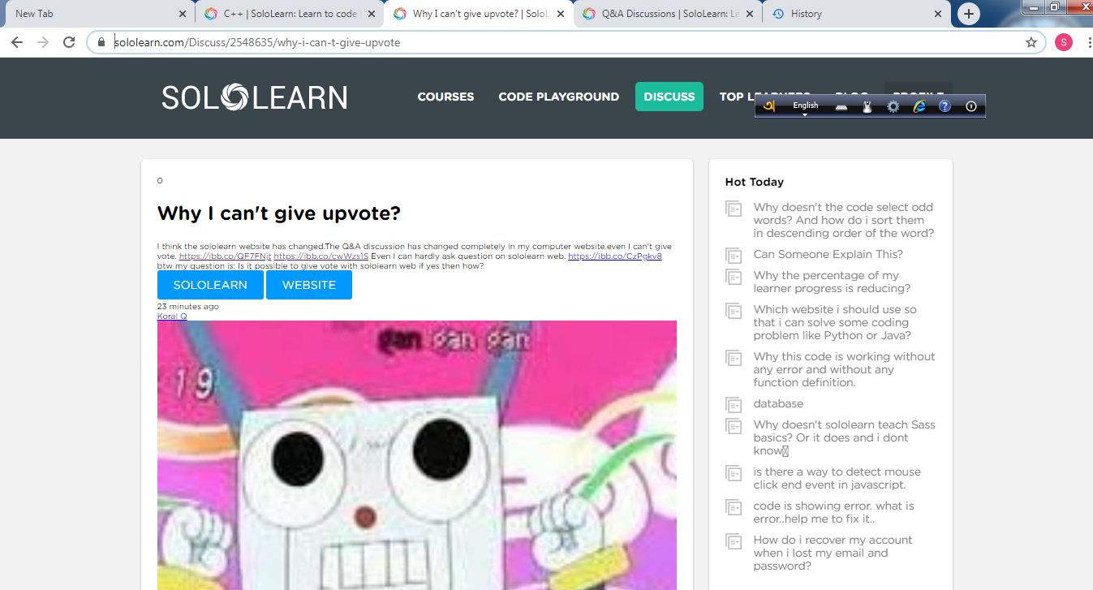This screenshot has height=590, width=1093.
Task: Click the '23 minutes ago' timestamp
Action: [x=188, y=307]
